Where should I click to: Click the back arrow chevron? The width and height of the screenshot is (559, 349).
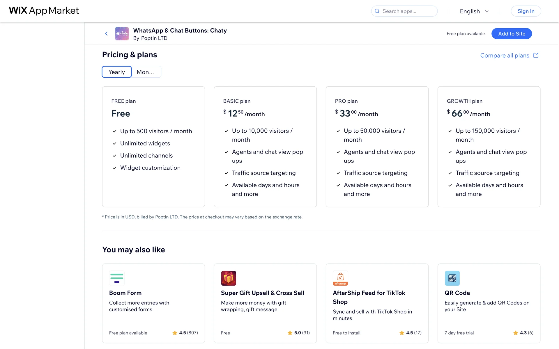(107, 34)
